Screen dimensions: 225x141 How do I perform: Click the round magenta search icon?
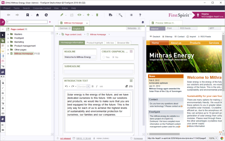coord(3,22)
